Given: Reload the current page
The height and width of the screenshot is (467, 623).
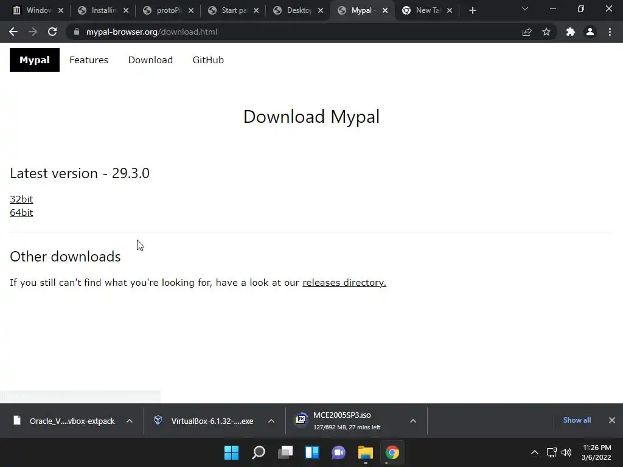Looking at the screenshot, I should click(x=52, y=32).
